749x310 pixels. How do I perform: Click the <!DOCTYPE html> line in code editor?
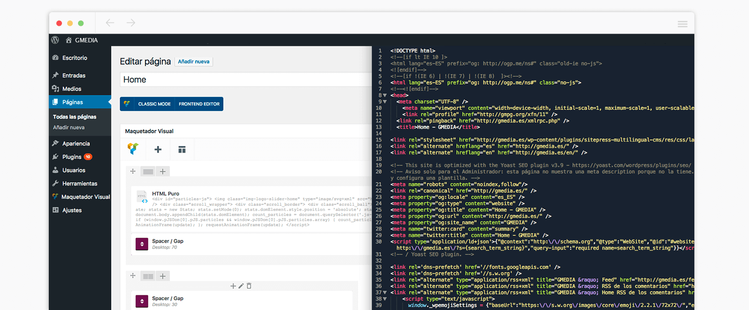(x=413, y=51)
